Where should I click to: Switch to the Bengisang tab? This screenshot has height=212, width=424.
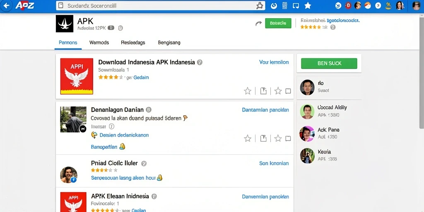point(169,43)
